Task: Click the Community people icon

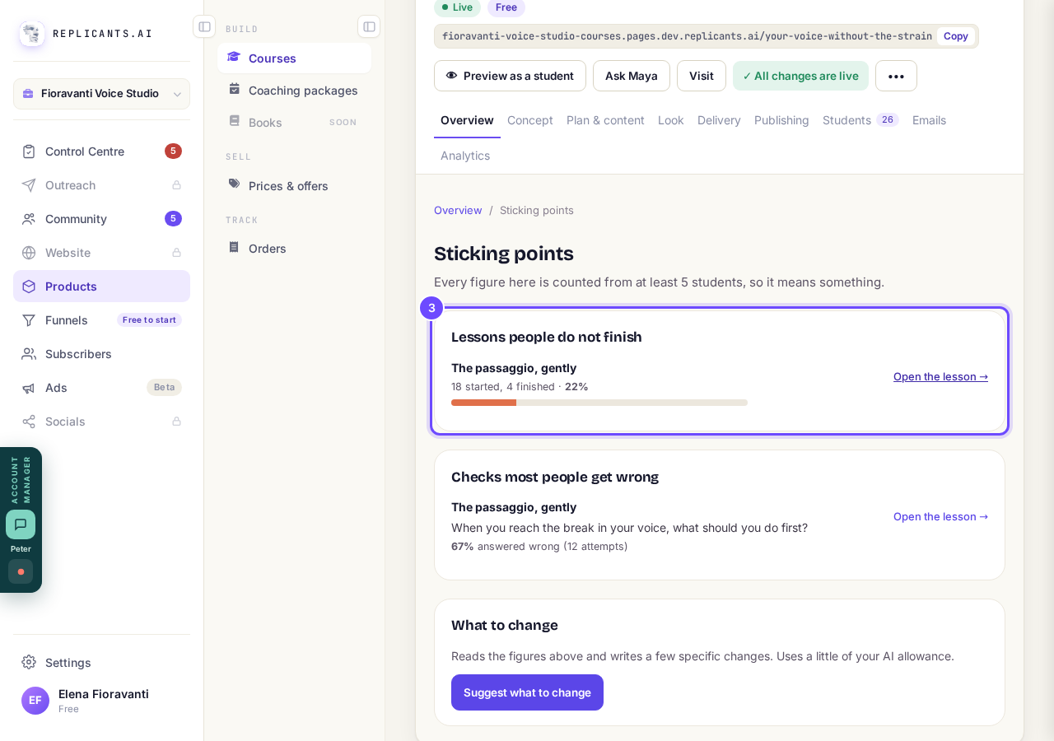Action: click(x=29, y=219)
